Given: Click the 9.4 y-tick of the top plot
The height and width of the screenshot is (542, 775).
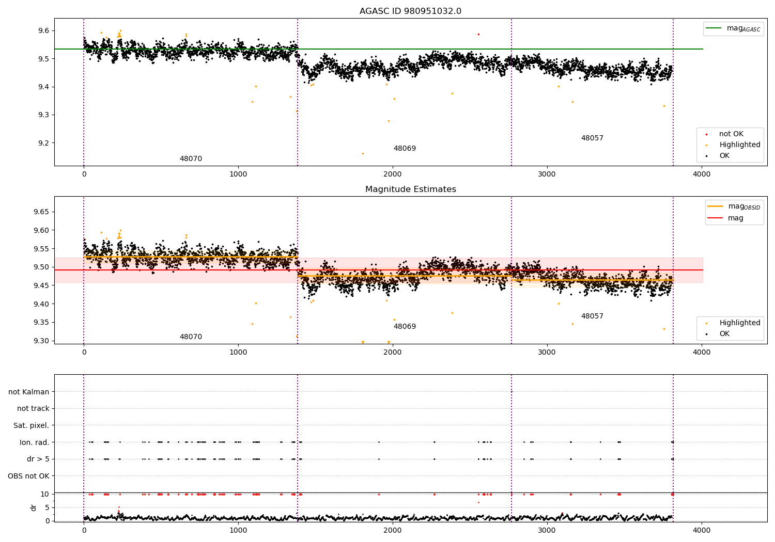Looking at the screenshot, I should coord(44,87).
